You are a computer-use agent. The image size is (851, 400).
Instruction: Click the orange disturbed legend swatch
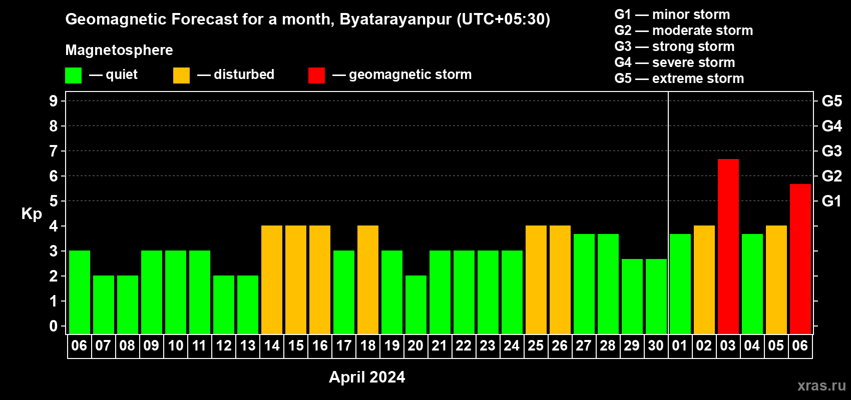[182, 75]
